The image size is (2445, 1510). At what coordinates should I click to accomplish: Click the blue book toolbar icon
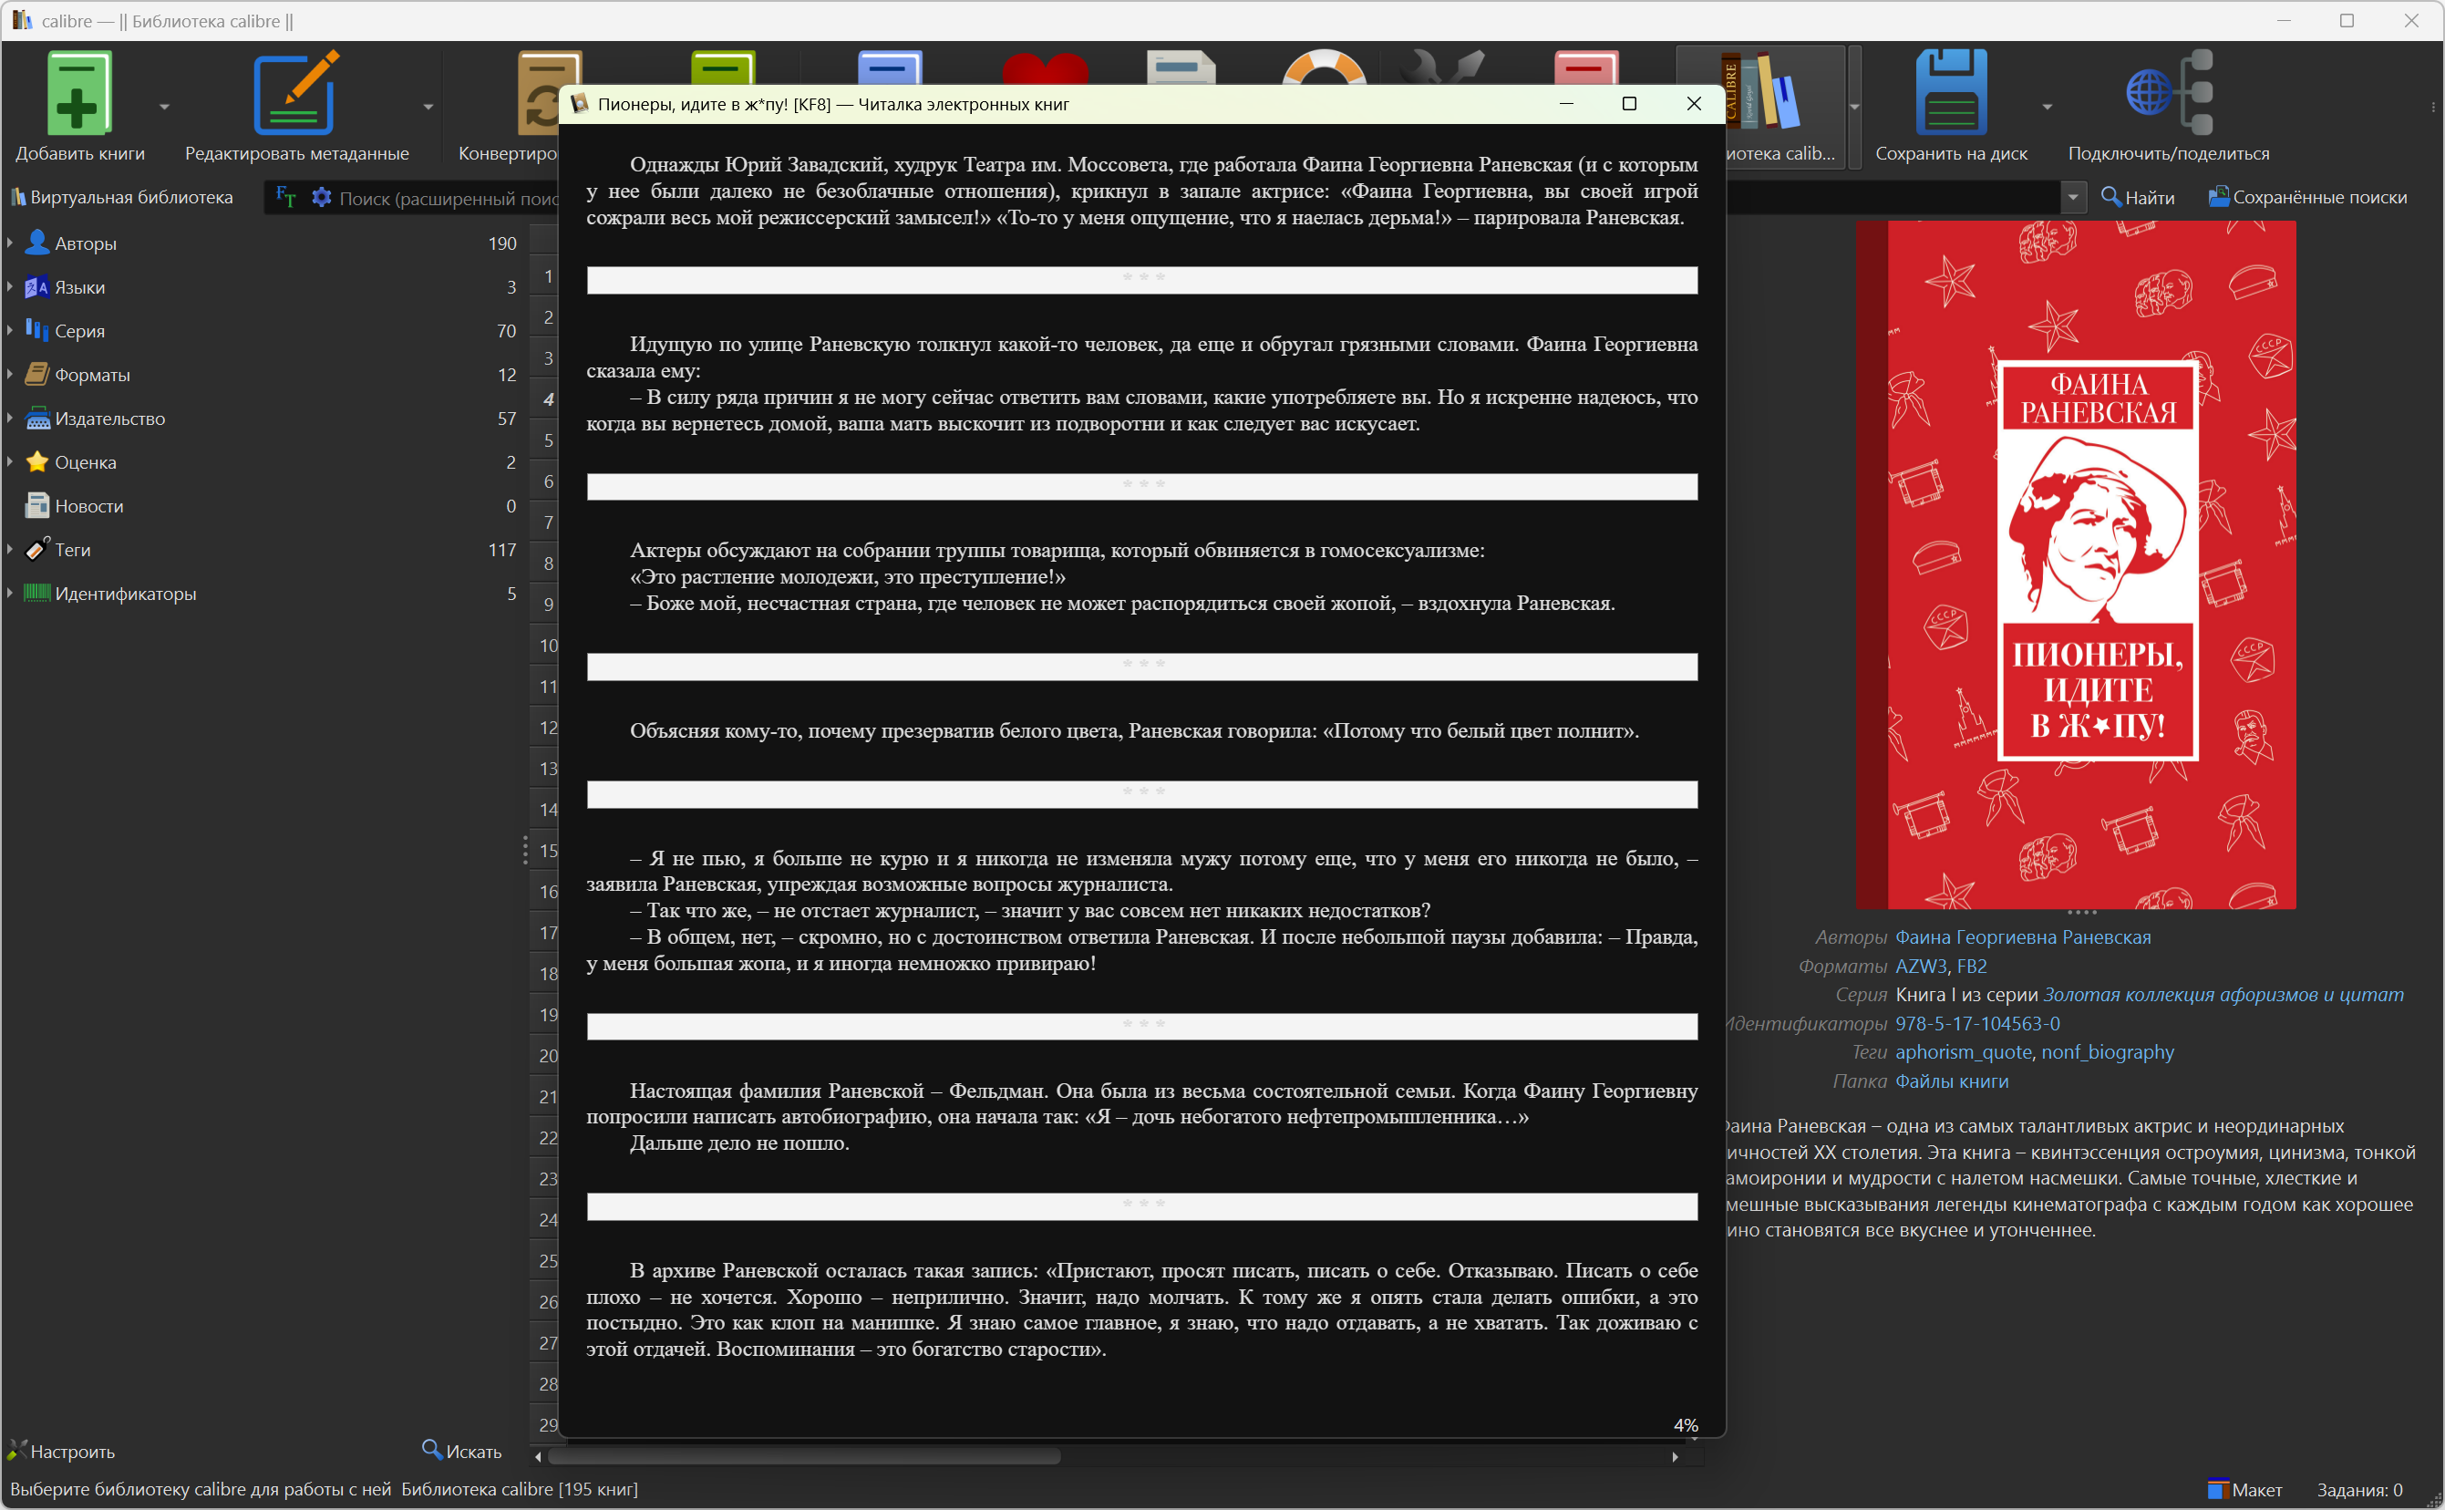[890, 67]
